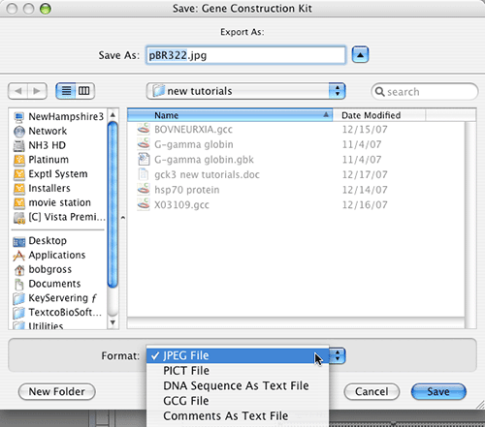Select the Network icon in sidebar
The image size is (485, 427).
(x=19, y=131)
